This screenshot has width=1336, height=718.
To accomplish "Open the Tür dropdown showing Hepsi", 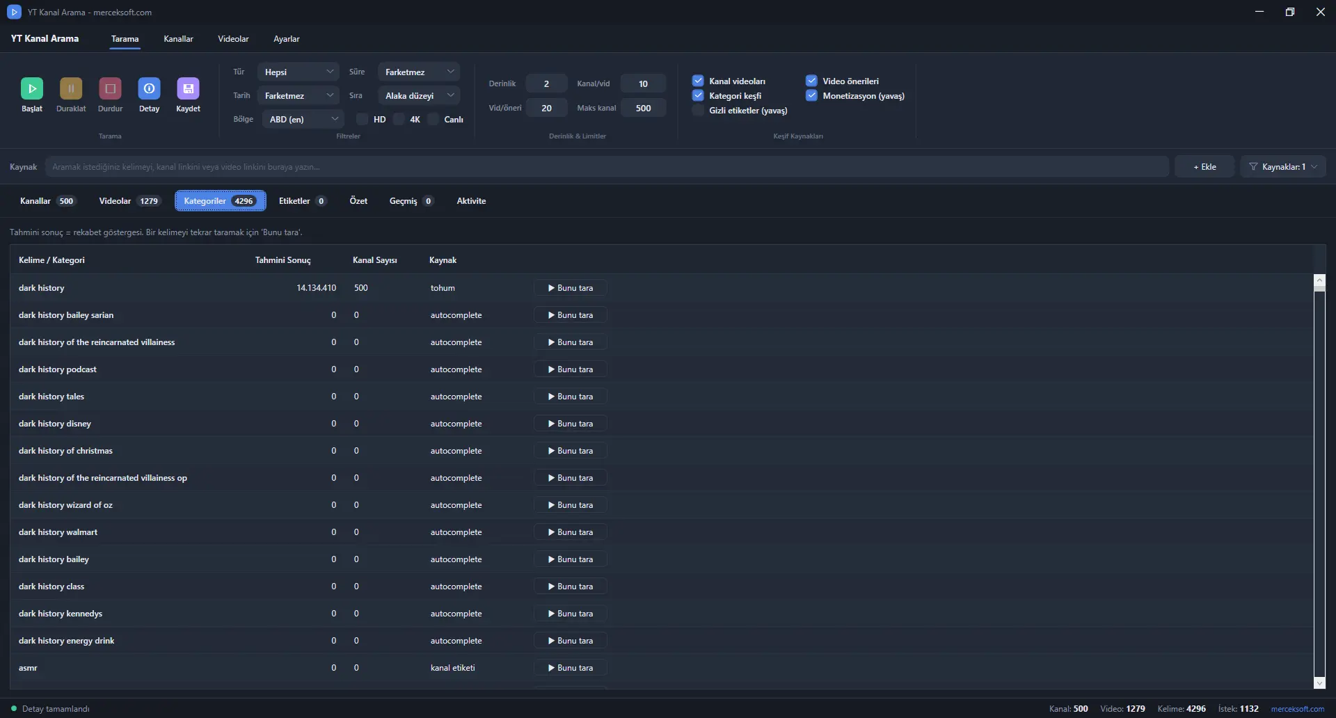I will 298,72.
